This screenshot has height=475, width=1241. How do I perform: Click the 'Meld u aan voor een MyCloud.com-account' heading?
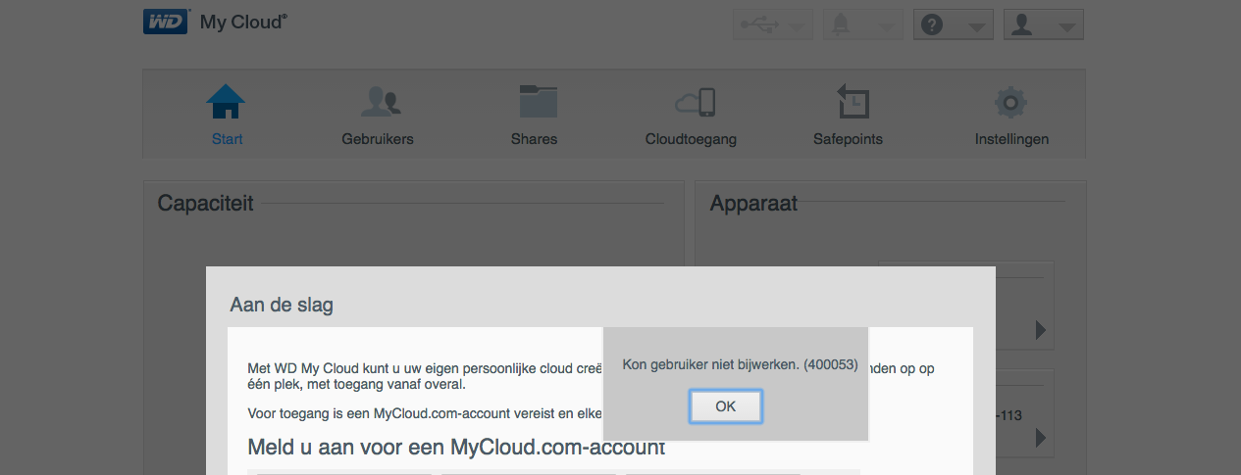456,449
